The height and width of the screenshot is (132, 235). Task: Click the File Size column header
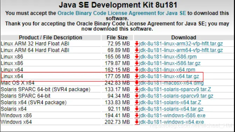(x=117, y=38)
